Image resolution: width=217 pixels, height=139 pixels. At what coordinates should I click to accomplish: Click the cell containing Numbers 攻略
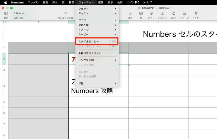pos(98,86)
